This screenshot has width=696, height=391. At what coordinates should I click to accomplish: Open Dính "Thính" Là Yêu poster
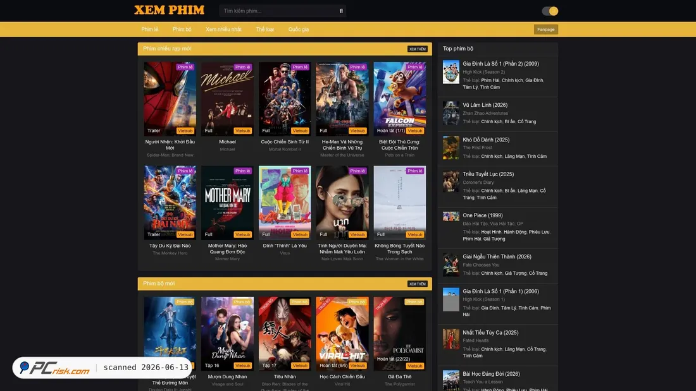(x=285, y=203)
